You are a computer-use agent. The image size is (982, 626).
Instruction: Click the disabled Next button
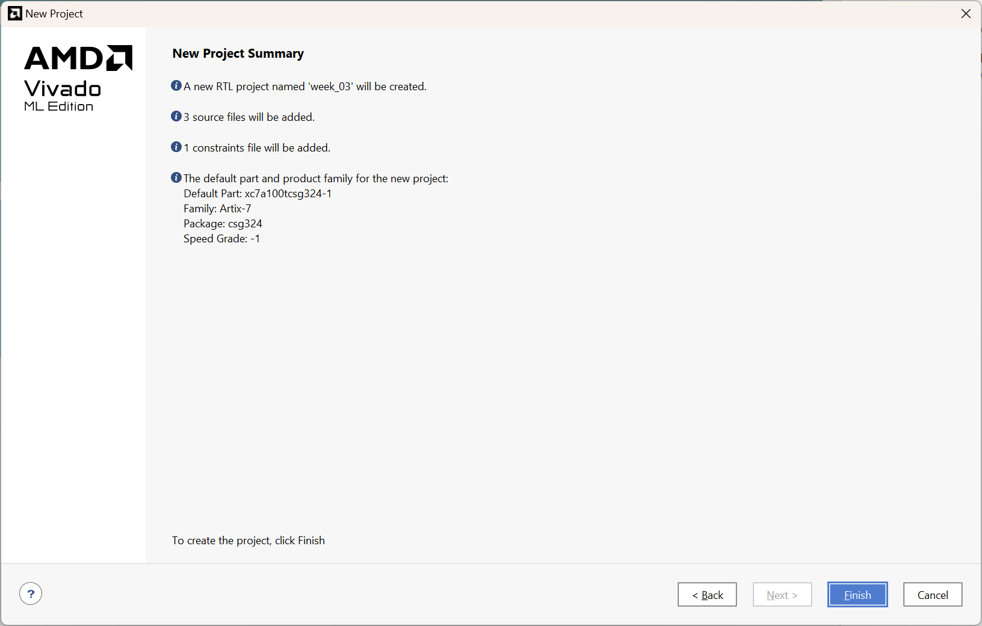point(782,595)
